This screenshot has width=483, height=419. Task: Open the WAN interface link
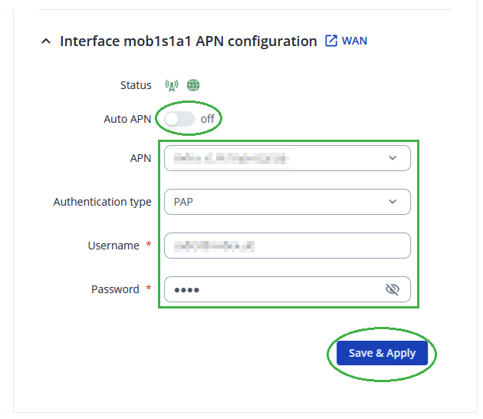(x=354, y=41)
